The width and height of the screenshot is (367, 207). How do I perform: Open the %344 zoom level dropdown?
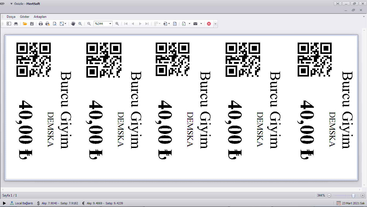coord(110,24)
